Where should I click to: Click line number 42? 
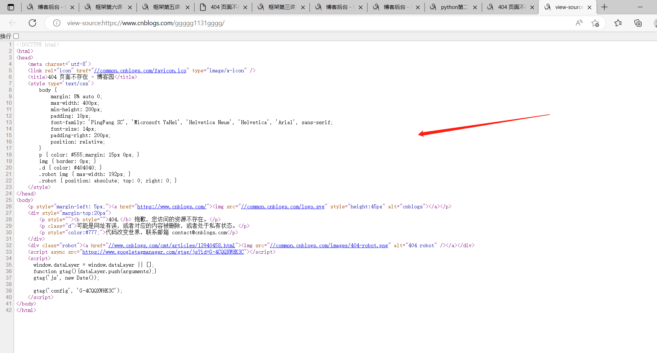coord(9,310)
